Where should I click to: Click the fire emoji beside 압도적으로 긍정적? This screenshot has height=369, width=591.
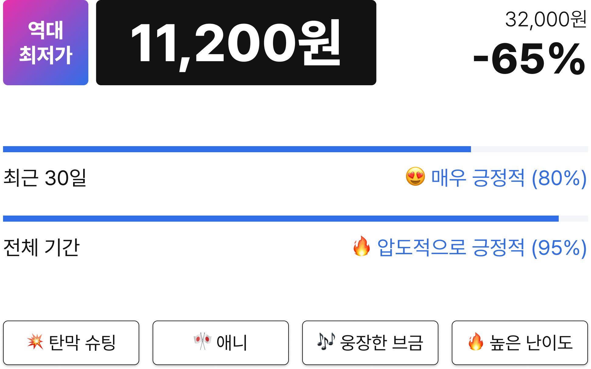click(x=362, y=246)
